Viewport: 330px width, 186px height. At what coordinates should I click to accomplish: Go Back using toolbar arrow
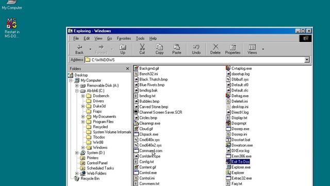pyautogui.click(x=79, y=50)
